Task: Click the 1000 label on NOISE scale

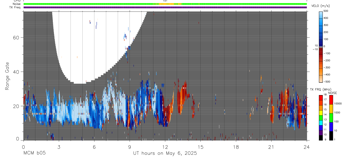Action: [337, 112]
